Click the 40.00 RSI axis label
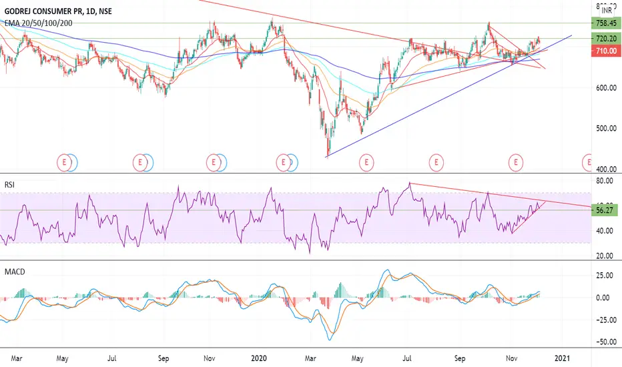This screenshot has height=367, width=622. tap(605, 231)
